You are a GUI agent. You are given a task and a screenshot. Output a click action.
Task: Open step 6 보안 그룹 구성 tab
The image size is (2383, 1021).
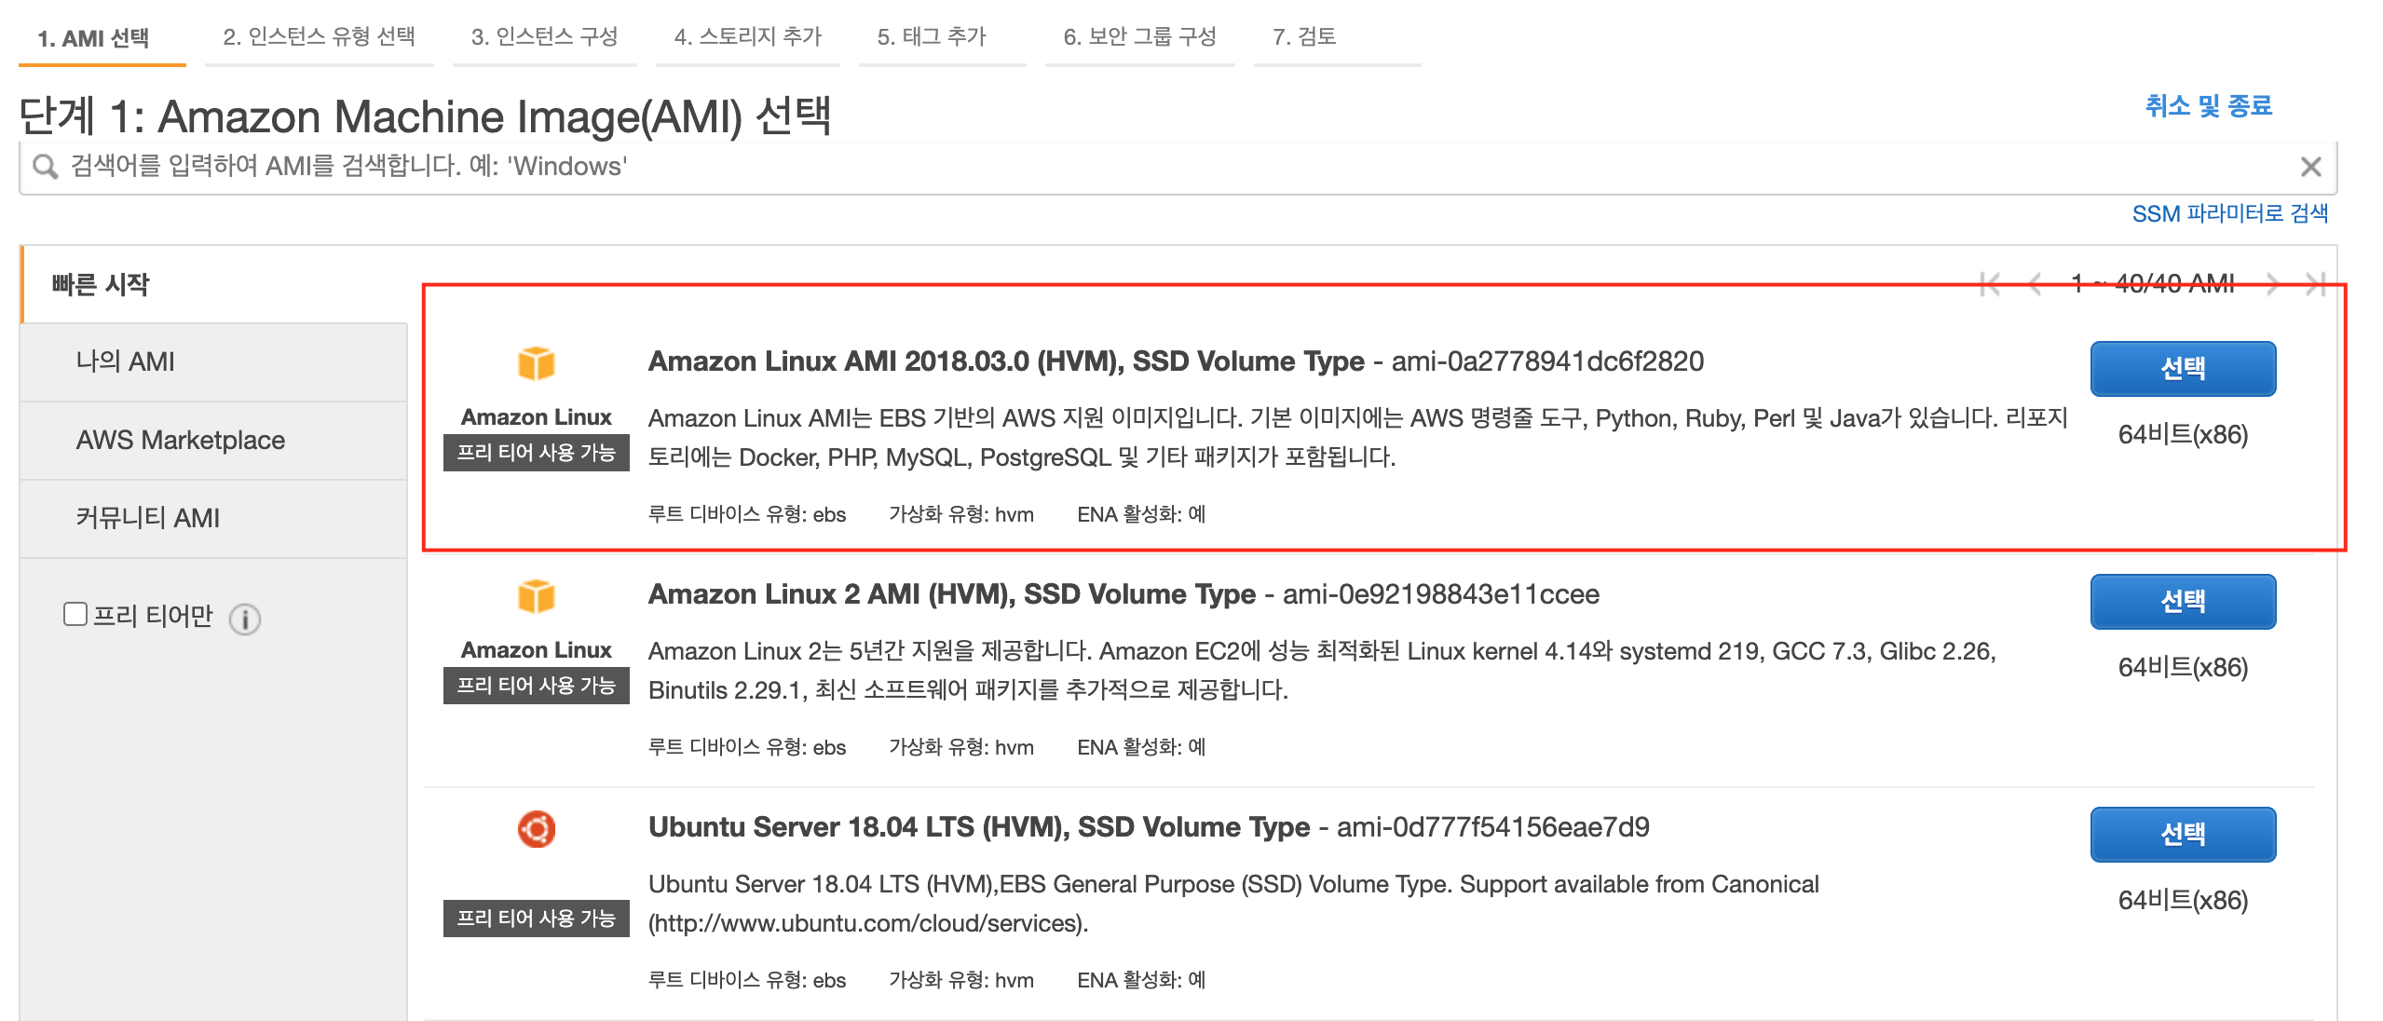(1139, 37)
